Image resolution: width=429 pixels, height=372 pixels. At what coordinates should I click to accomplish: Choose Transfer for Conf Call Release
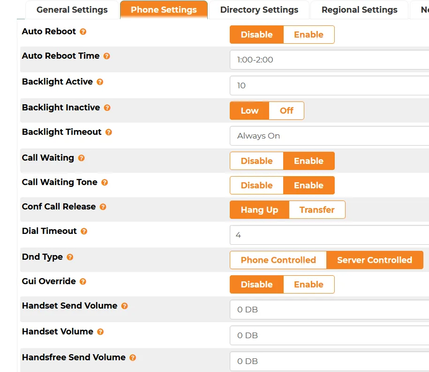(317, 209)
